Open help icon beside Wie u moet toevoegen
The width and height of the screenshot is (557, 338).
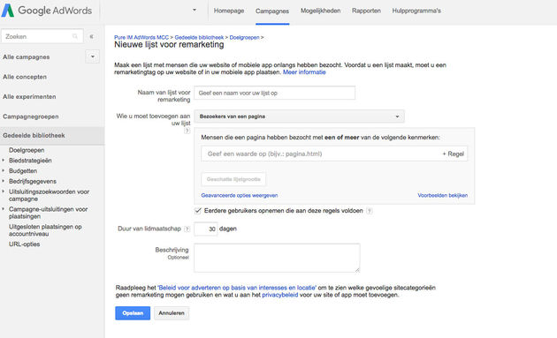[x=187, y=131]
